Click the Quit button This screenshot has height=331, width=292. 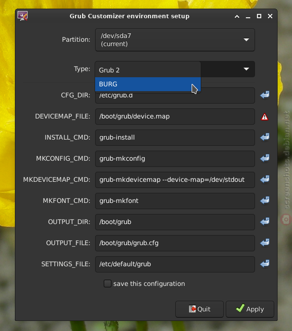coord(199,309)
